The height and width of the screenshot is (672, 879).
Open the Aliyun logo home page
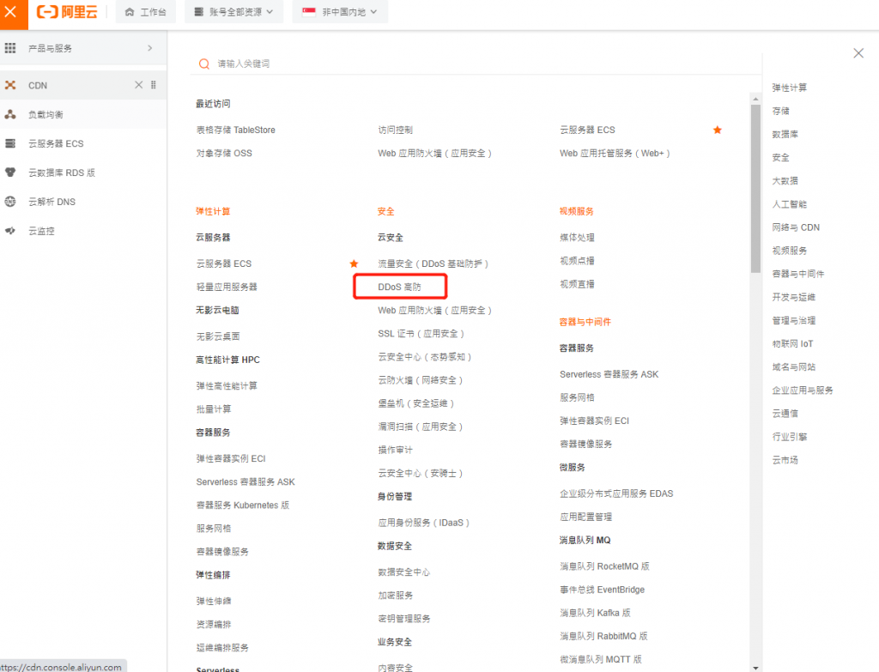point(67,12)
